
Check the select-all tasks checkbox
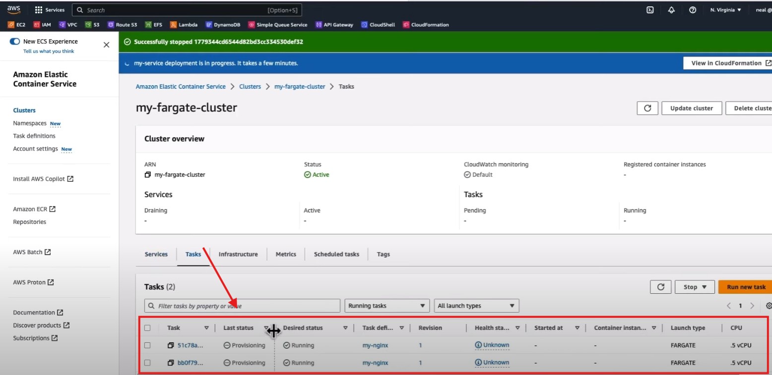(147, 328)
